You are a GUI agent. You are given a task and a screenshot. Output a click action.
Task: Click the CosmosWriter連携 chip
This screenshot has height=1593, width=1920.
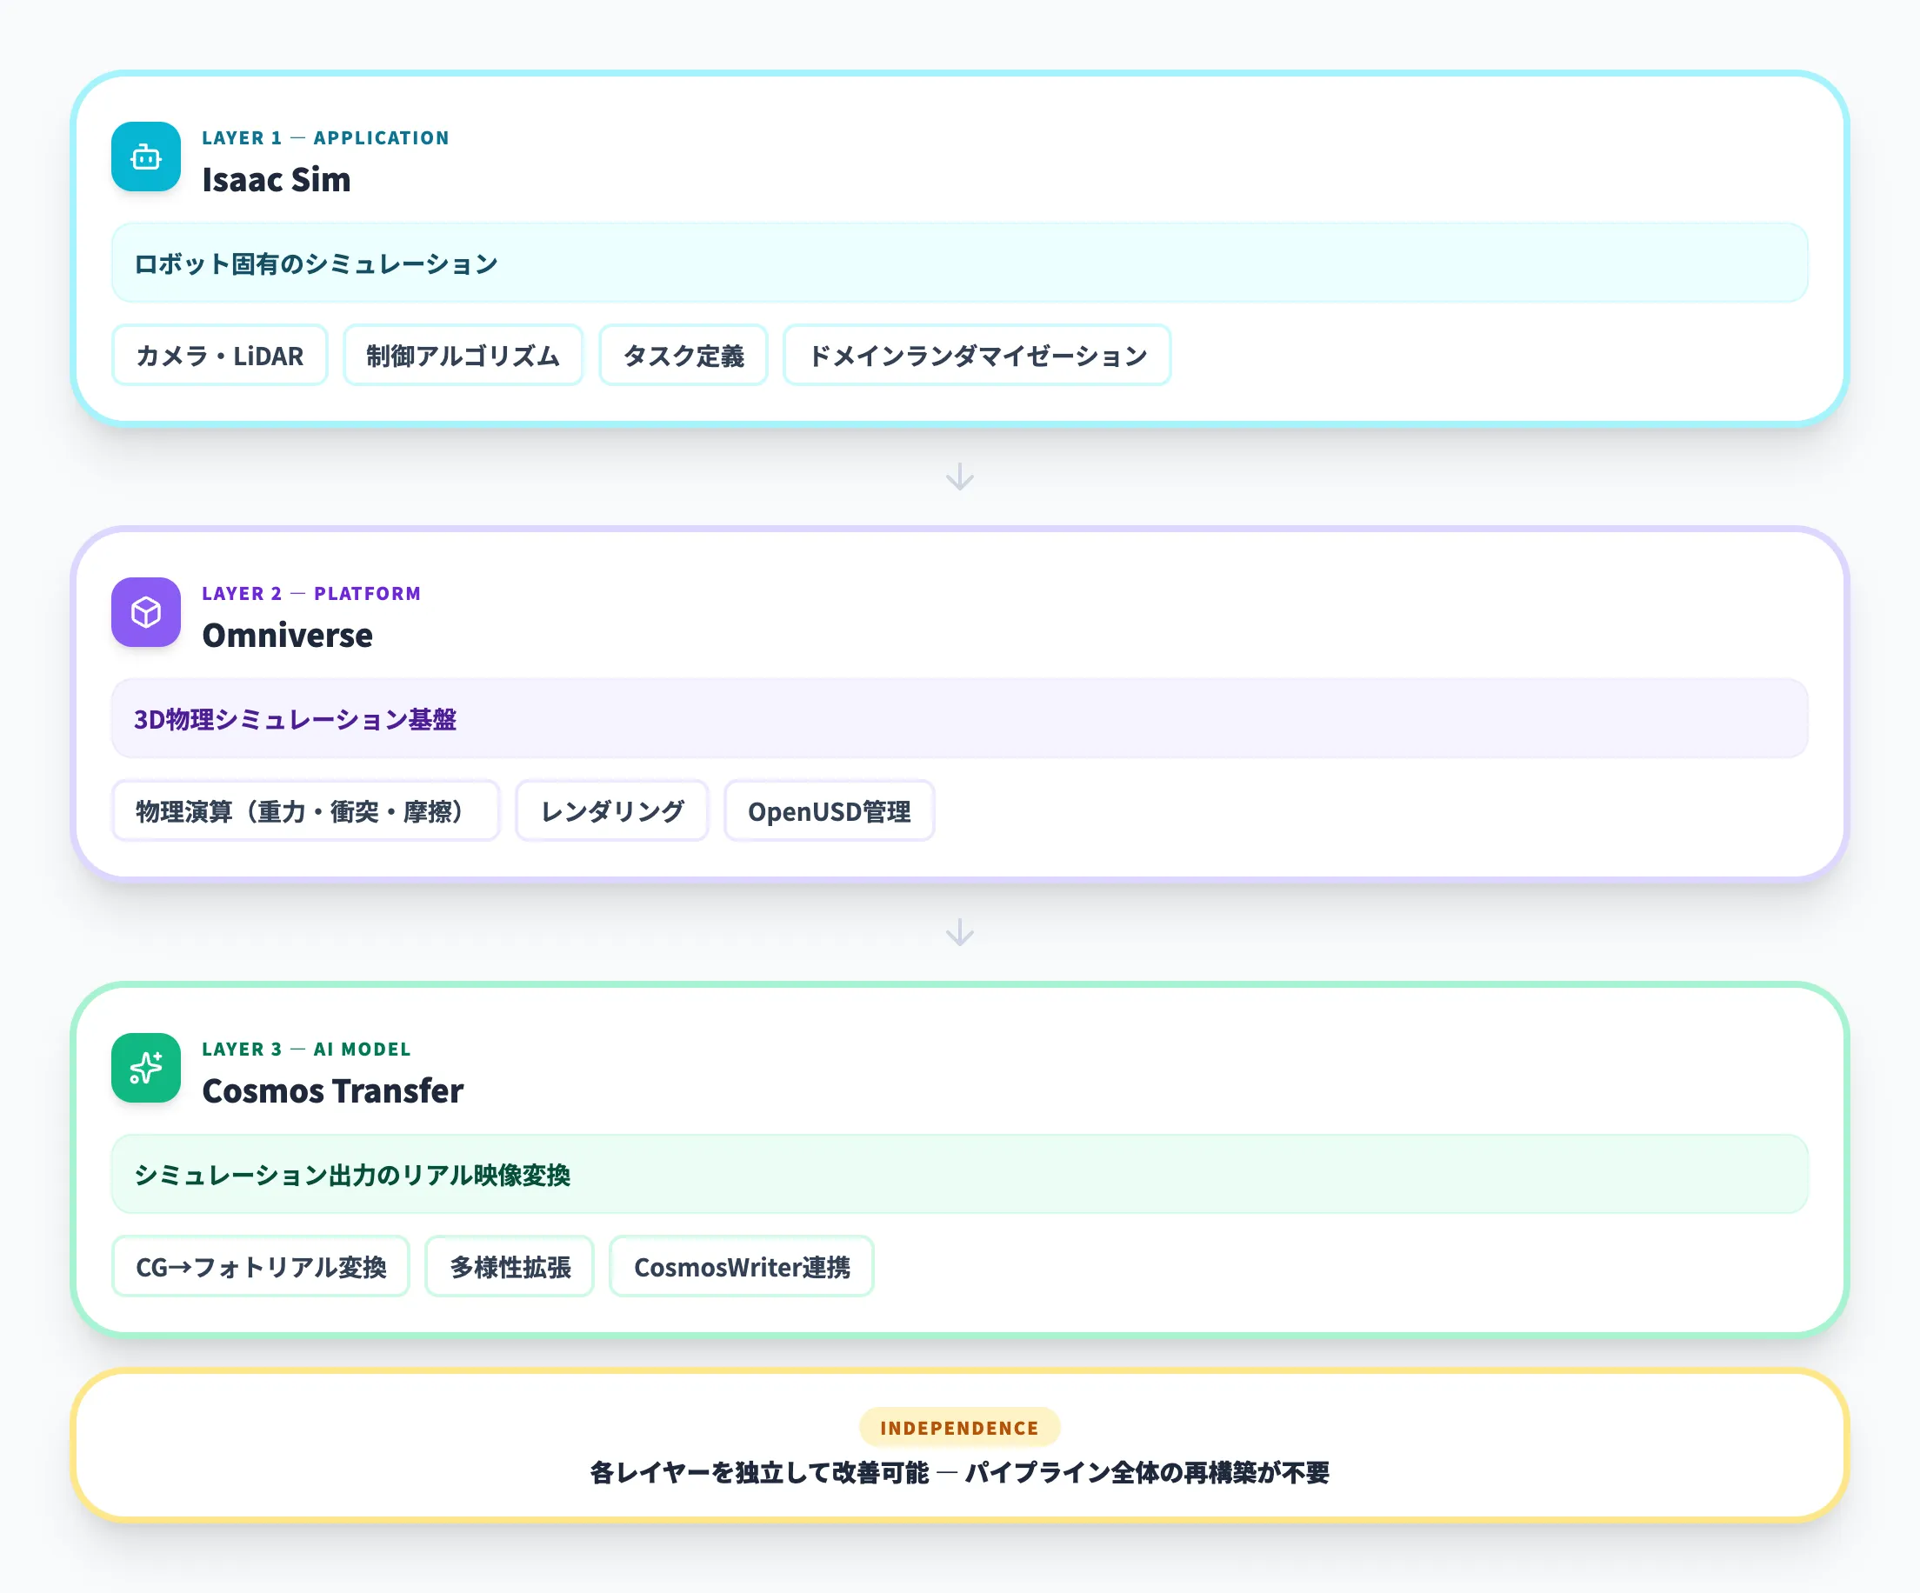(741, 1267)
